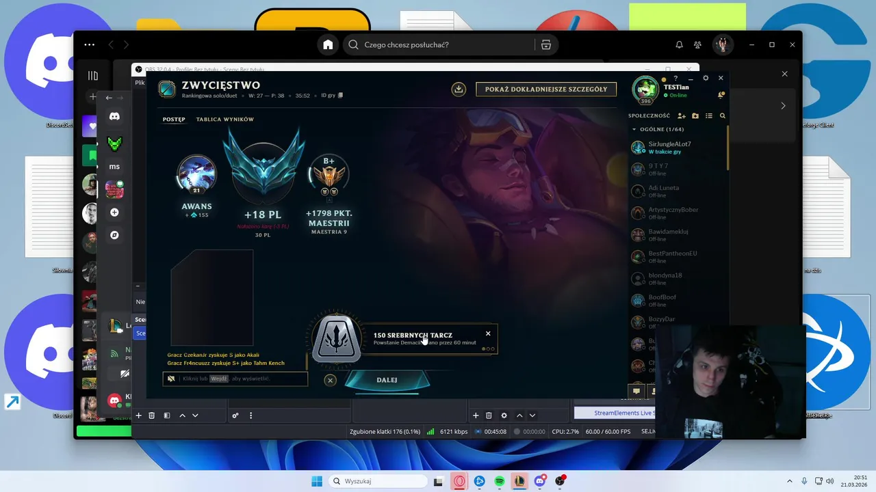The height and width of the screenshot is (492, 876).
Task: Click POKAŻ DOKŁADNIEJSZE SZCZEGÓŁY button
Action: [546, 90]
